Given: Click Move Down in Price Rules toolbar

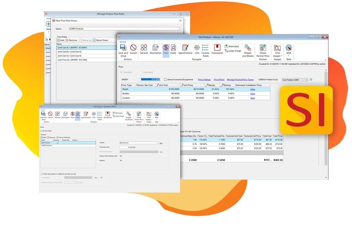Looking at the screenshot, I should (x=100, y=40).
